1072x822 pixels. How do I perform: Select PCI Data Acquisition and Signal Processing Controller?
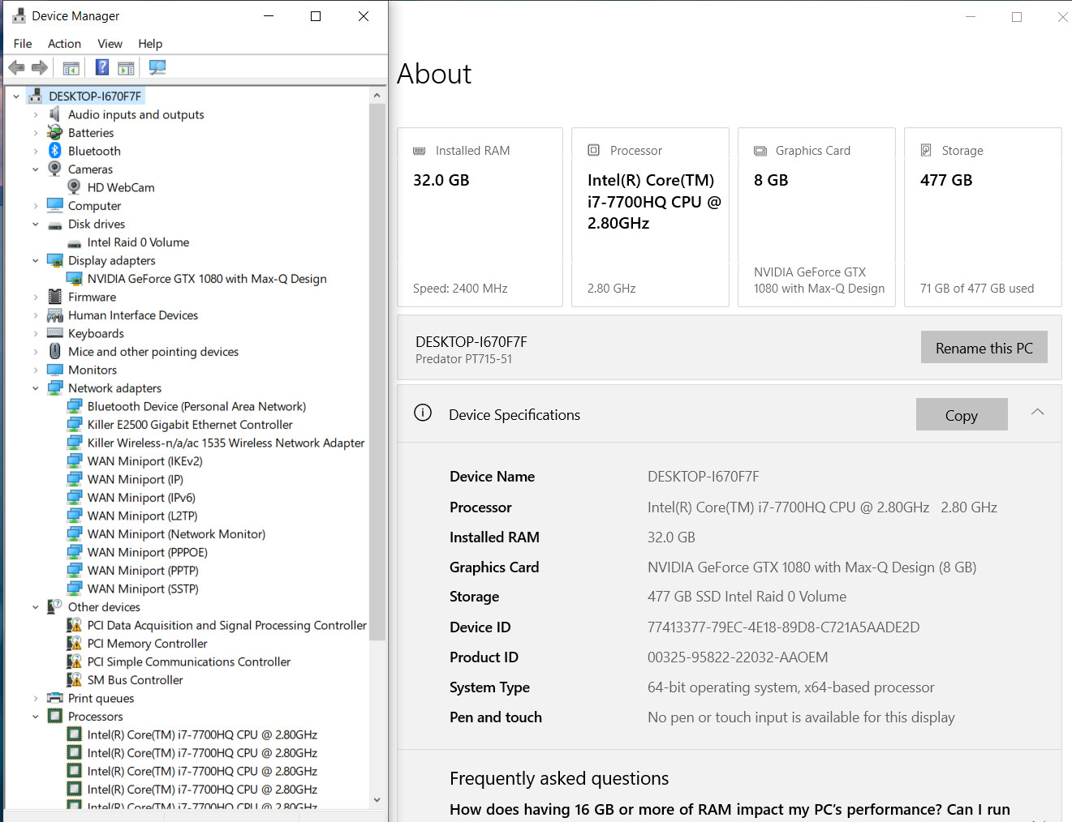(226, 625)
